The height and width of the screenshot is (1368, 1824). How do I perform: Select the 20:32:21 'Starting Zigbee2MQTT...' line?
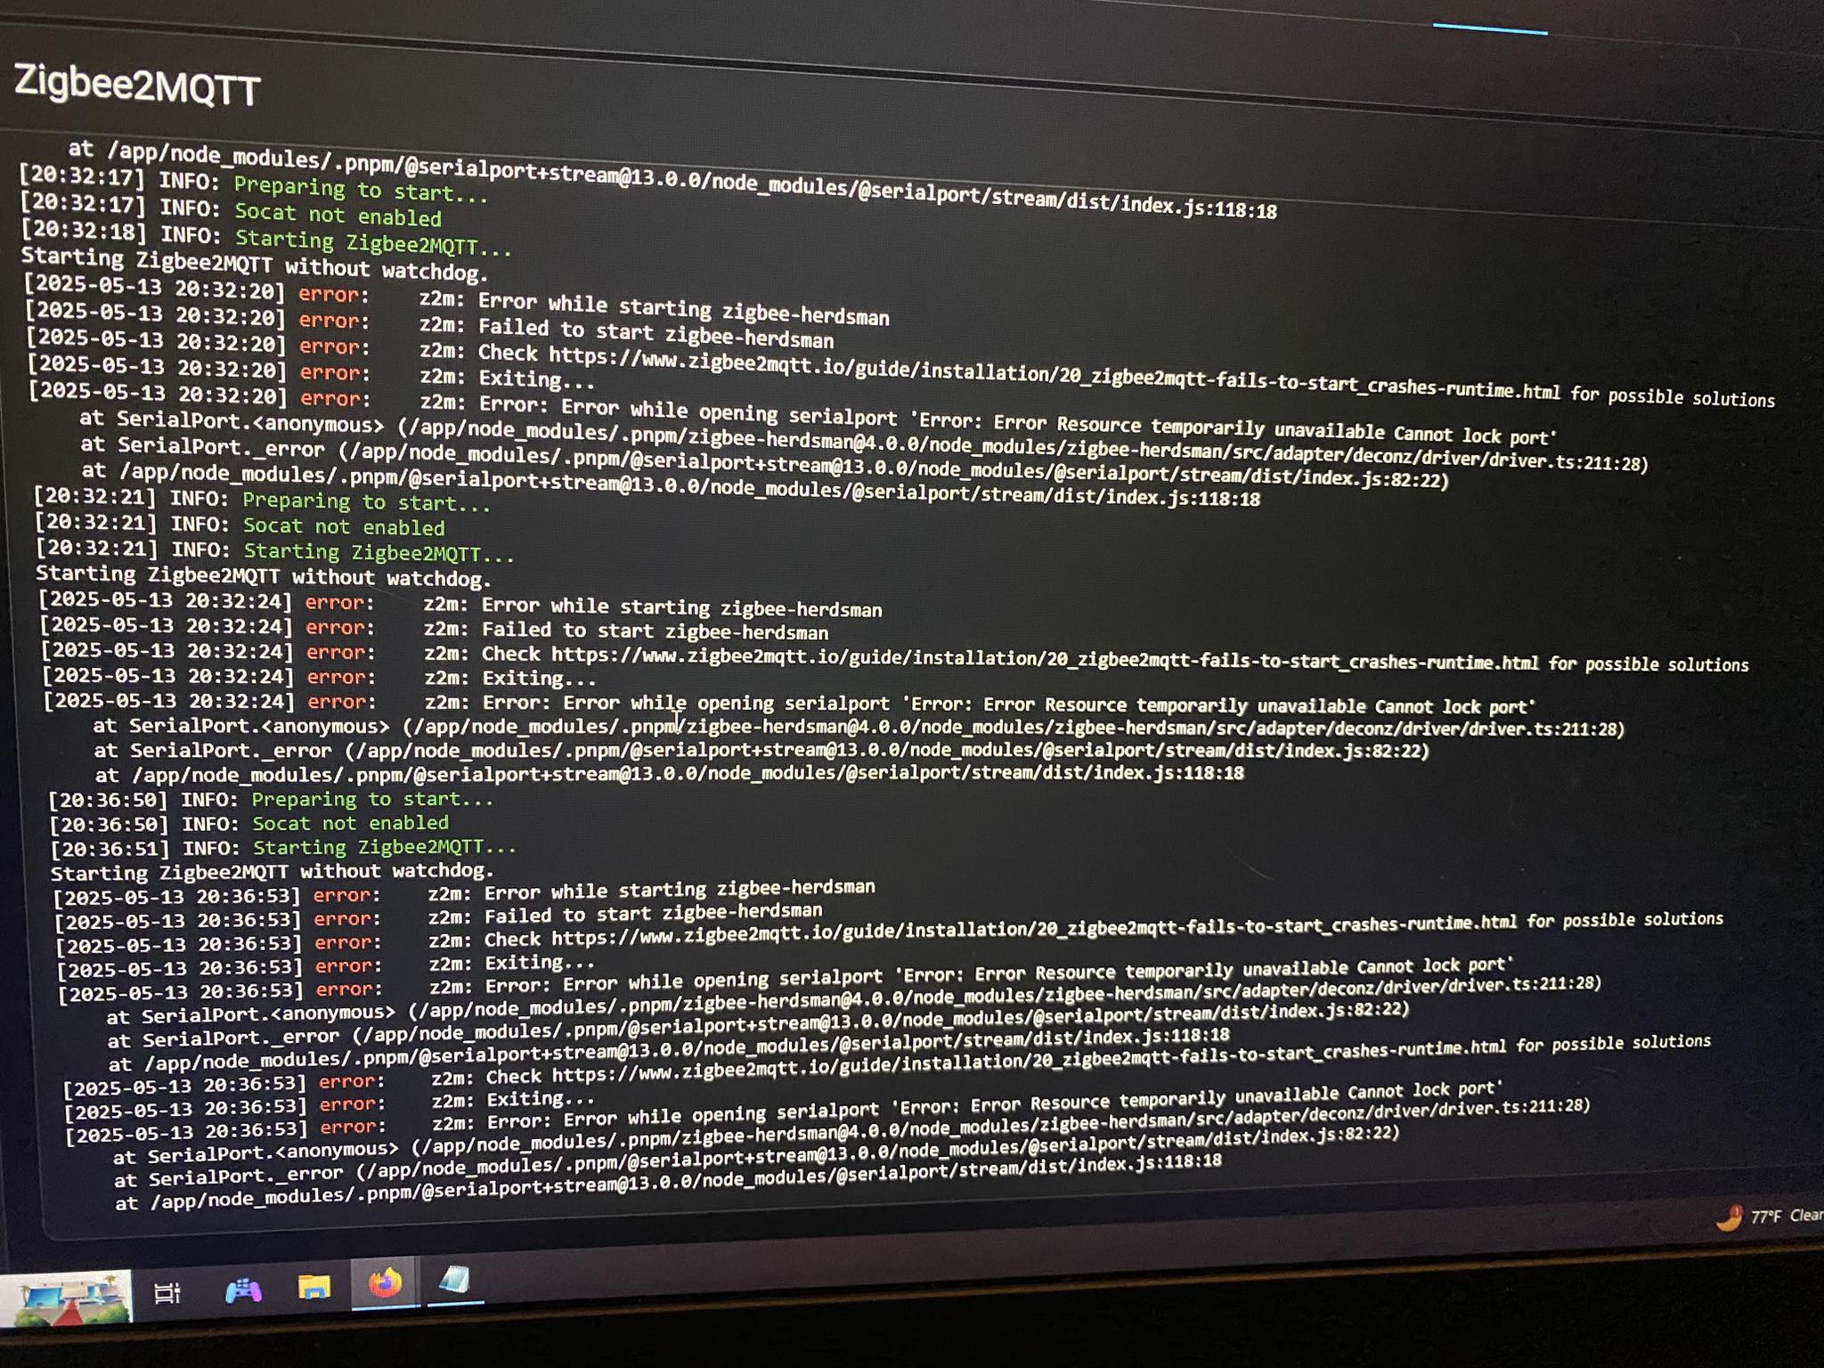[x=275, y=551]
